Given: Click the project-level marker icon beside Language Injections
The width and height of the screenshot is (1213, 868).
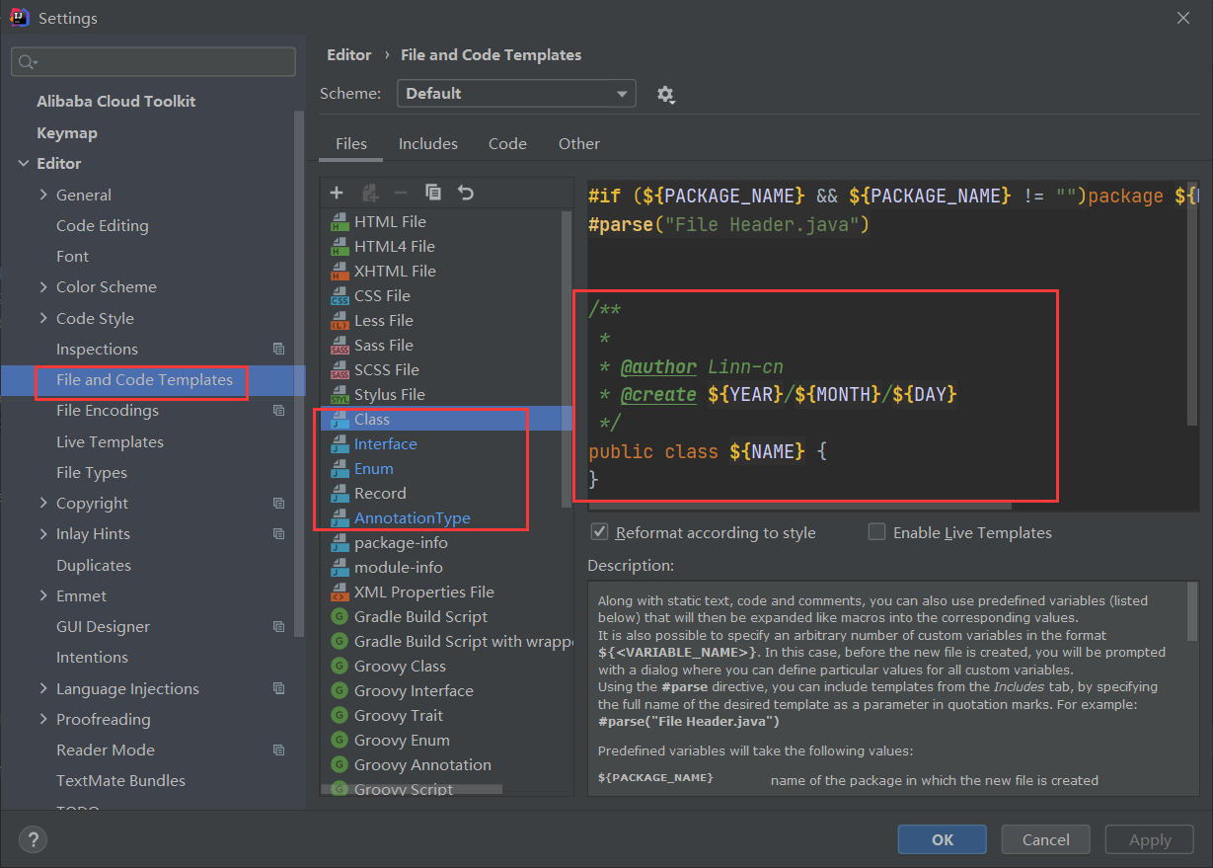Looking at the screenshot, I should coord(278,688).
